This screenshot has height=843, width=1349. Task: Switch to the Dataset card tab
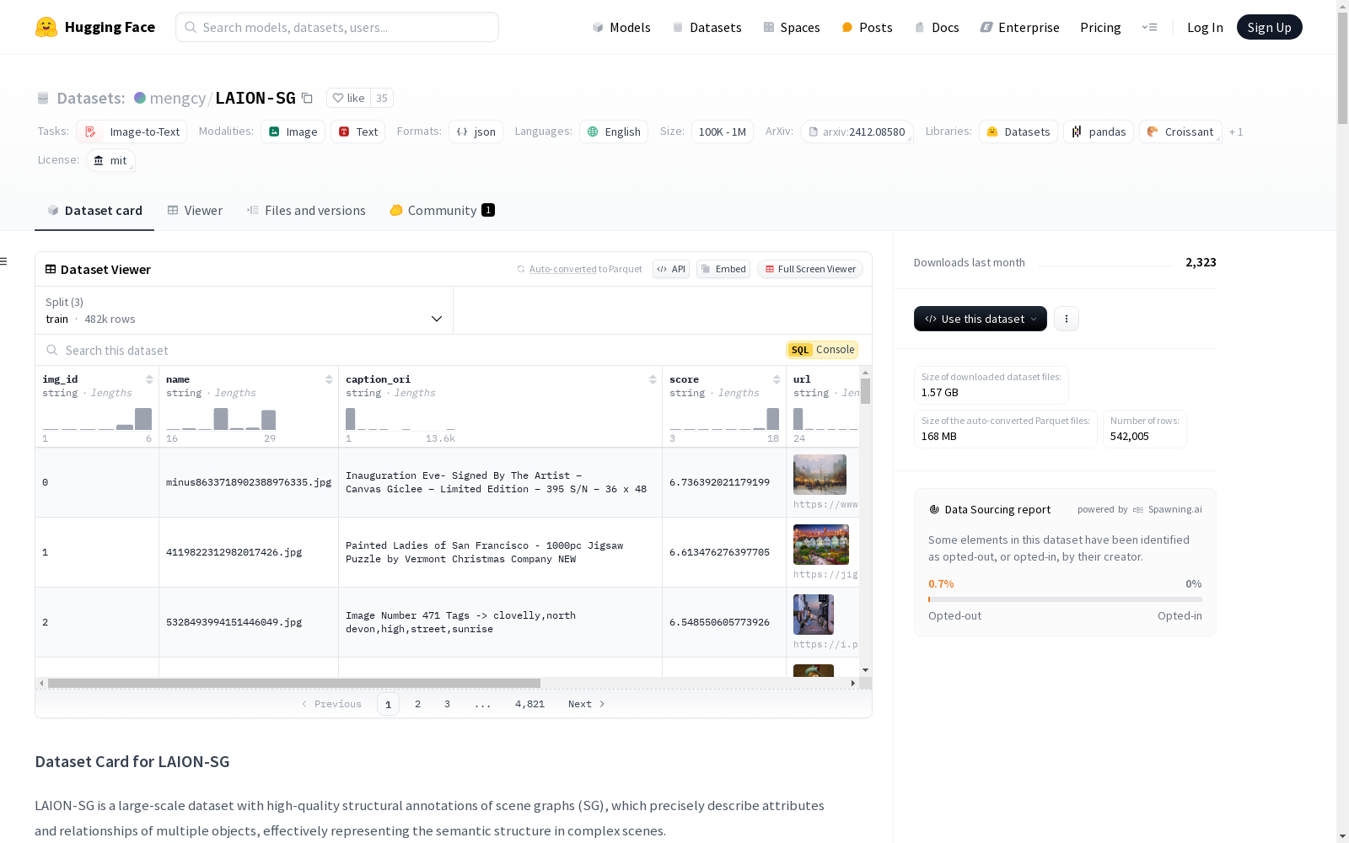[94, 211]
